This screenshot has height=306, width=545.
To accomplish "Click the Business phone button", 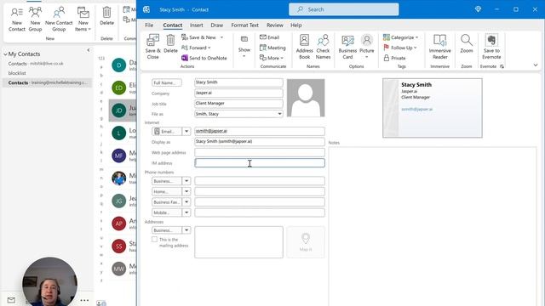I will (x=167, y=181).
